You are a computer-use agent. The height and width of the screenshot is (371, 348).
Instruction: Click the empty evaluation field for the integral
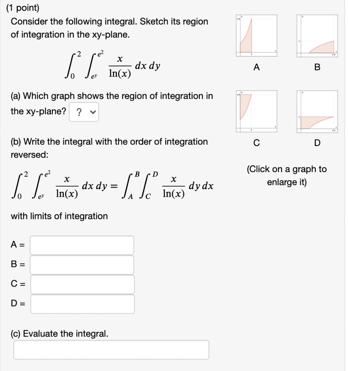[x=111, y=349]
